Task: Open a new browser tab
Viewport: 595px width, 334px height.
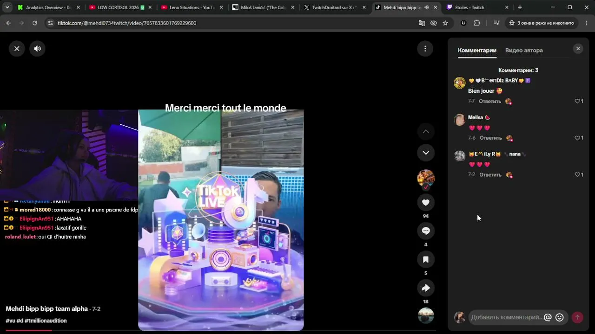Action: tap(520, 7)
